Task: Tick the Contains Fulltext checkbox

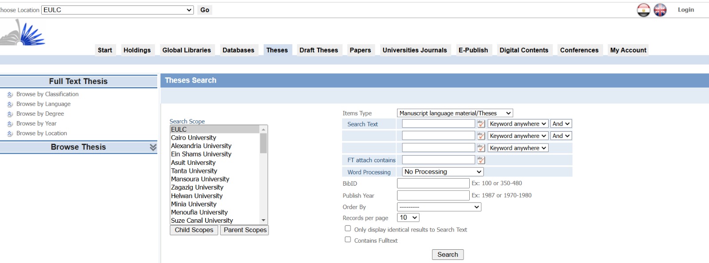Action: [x=348, y=240]
